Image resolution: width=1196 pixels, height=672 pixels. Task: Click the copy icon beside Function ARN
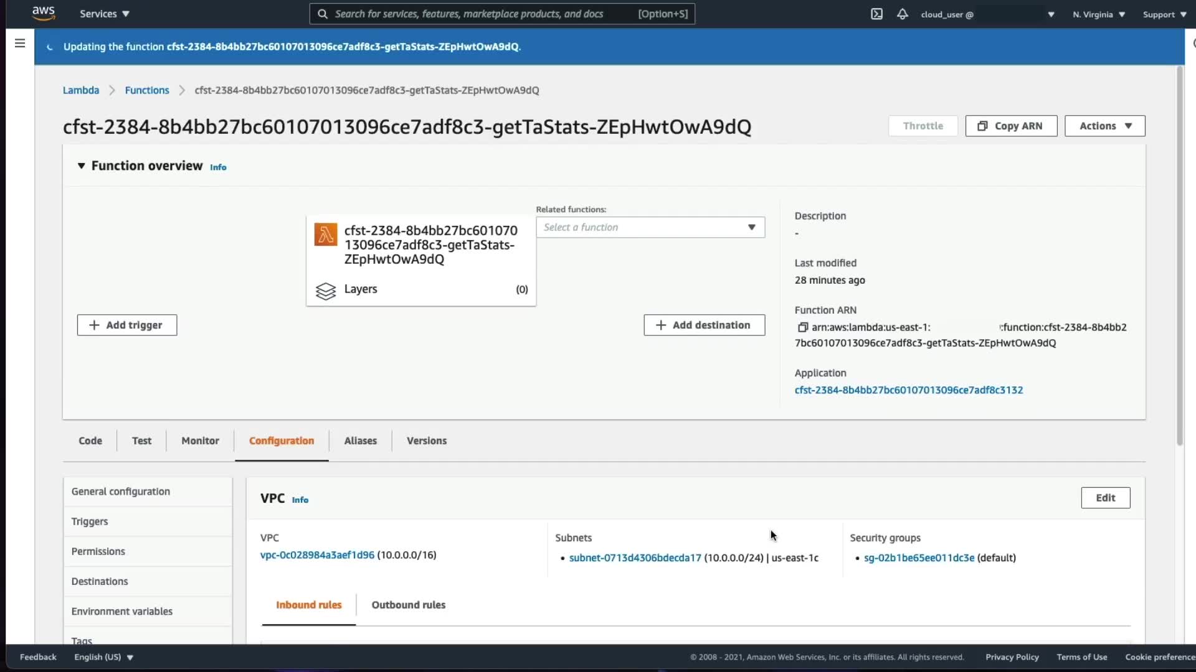[802, 327]
